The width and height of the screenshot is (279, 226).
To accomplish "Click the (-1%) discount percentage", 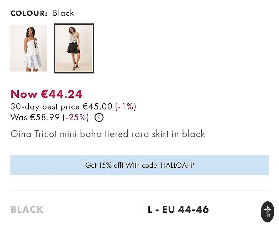I will [x=126, y=106].
